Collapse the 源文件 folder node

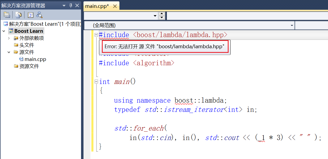pyautogui.click(x=8, y=52)
